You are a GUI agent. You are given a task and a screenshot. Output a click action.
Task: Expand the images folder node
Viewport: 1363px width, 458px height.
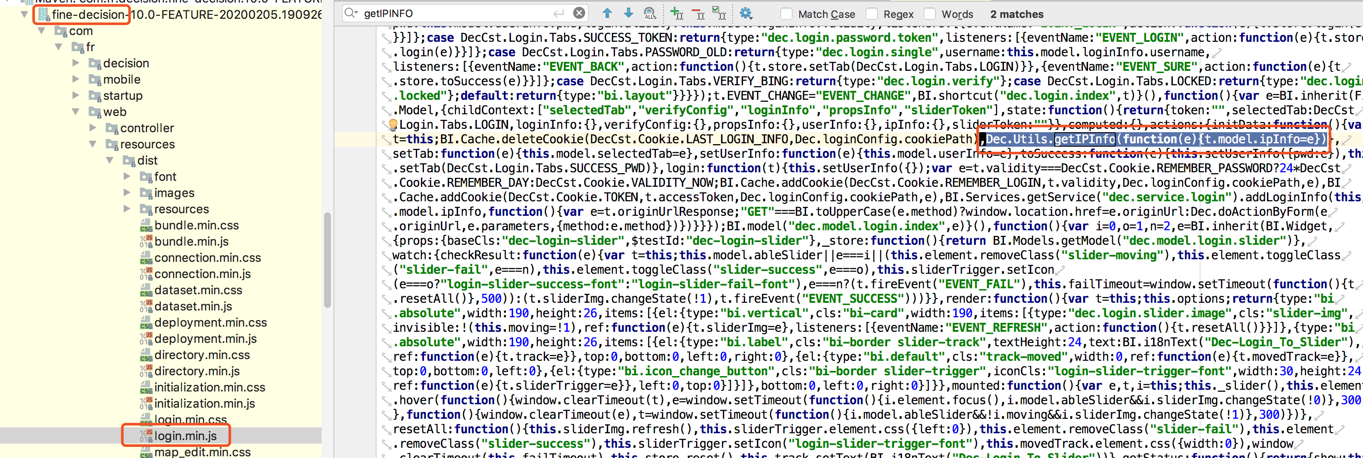[x=127, y=192]
